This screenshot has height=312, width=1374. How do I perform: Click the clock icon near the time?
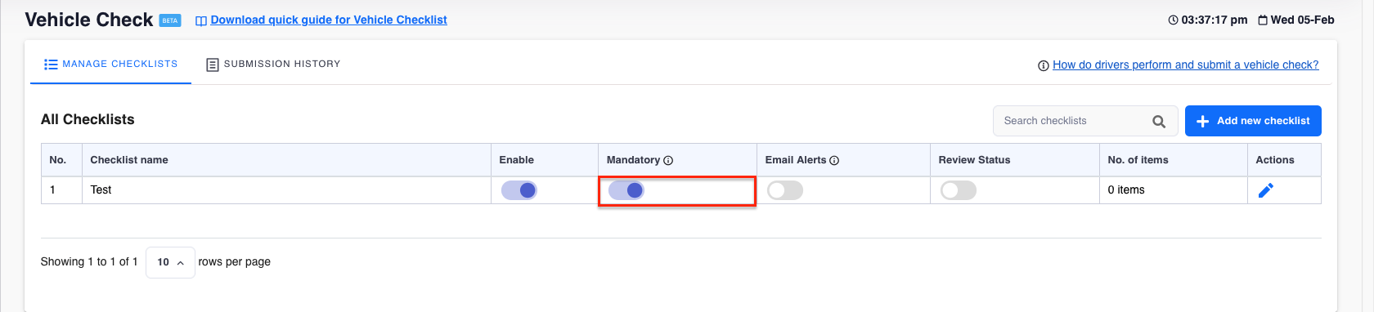tap(1174, 20)
